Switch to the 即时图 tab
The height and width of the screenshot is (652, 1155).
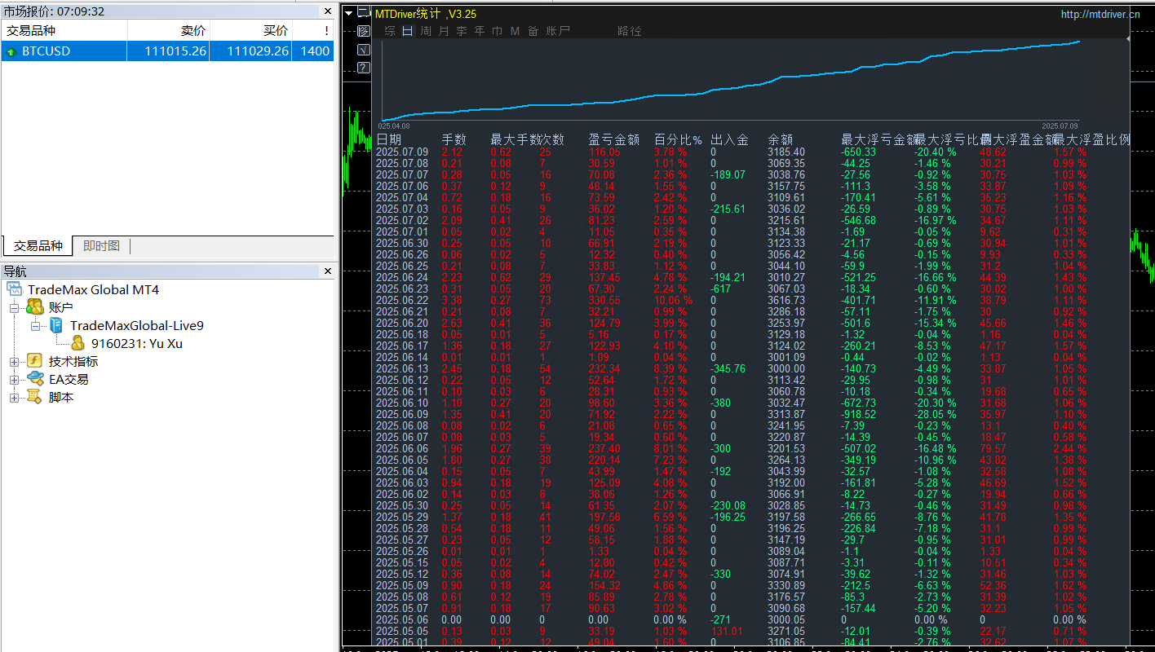pos(101,246)
